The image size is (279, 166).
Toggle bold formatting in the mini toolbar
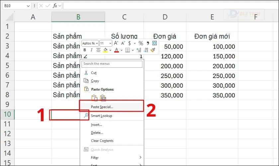click(85, 50)
